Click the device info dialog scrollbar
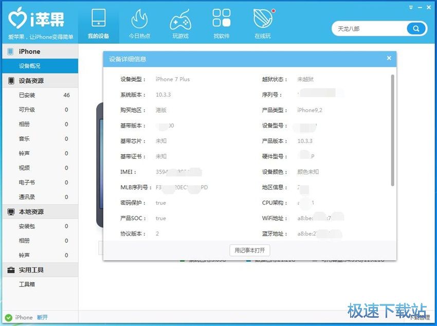The height and width of the screenshot is (326, 437). tap(392, 130)
